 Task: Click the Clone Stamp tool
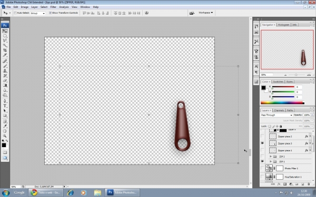[x=5, y=71]
